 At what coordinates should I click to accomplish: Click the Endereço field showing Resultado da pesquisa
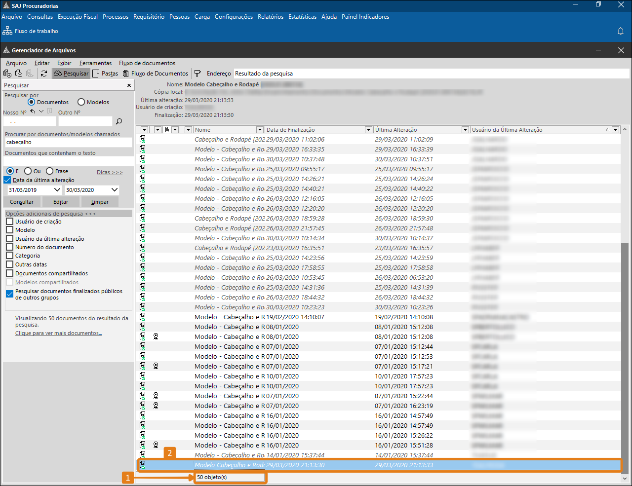point(431,74)
